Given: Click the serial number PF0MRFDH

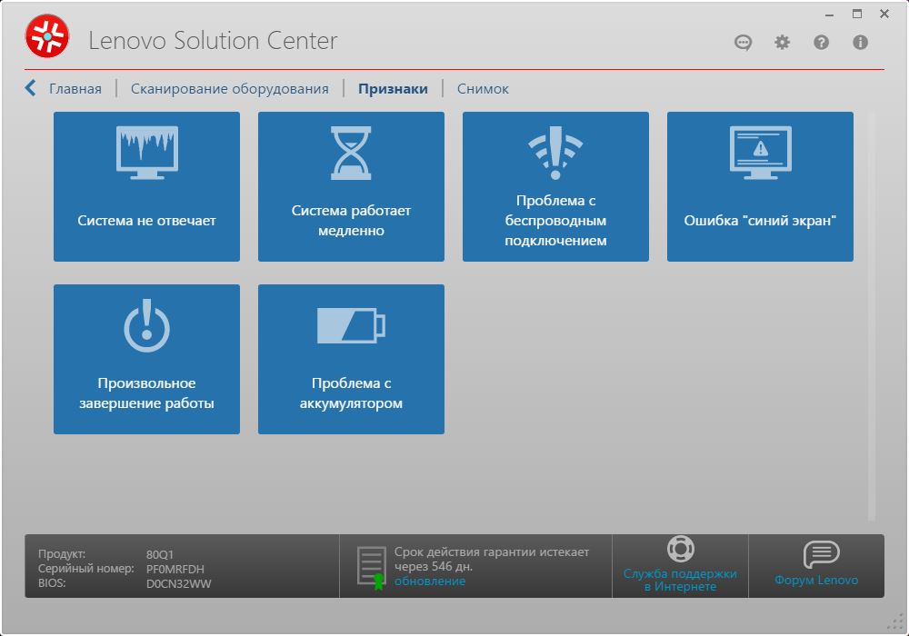Looking at the screenshot, I should pyautogui.click(x=175, y=570).
